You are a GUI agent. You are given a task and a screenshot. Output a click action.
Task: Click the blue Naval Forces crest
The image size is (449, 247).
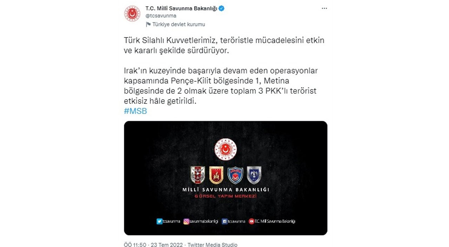point(235,175)
